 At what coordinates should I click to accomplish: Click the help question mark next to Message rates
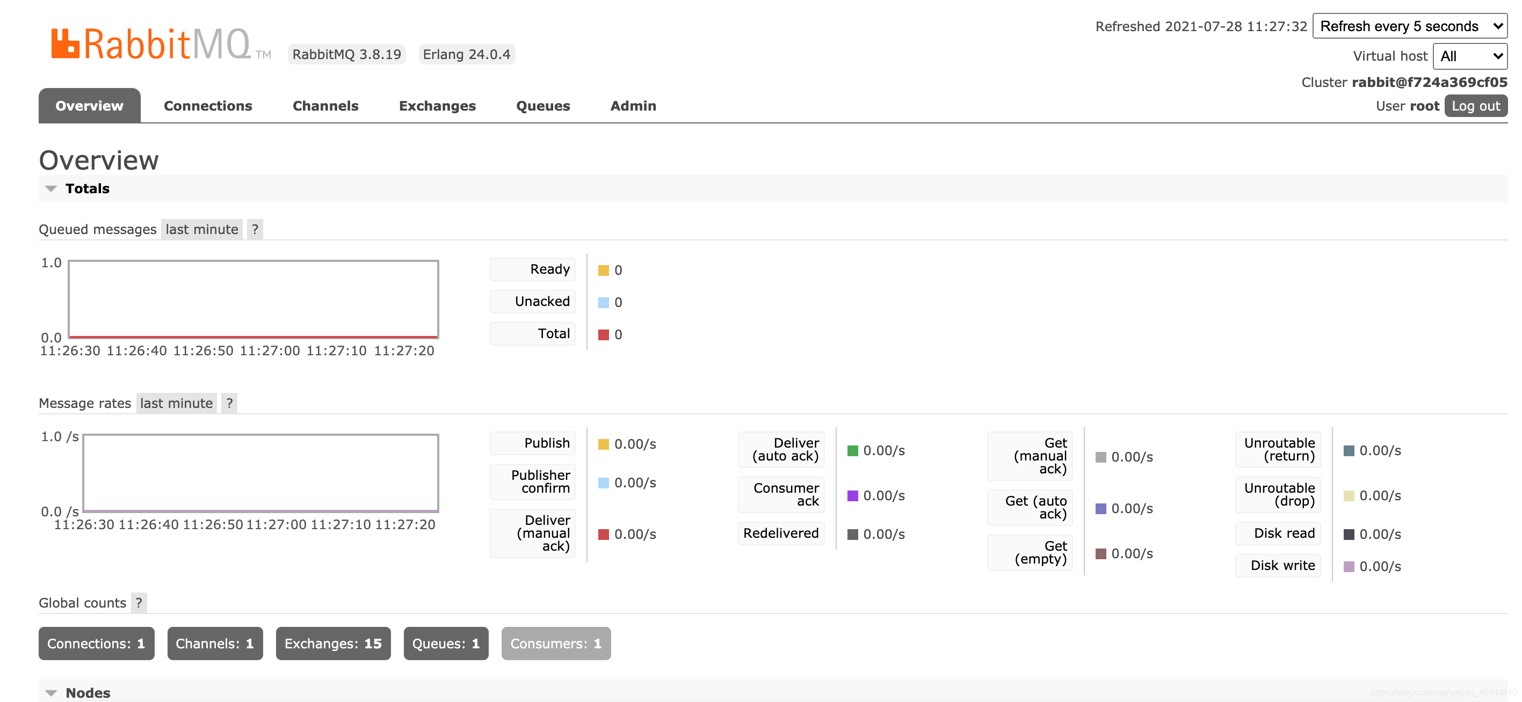(x=229, y=403)
